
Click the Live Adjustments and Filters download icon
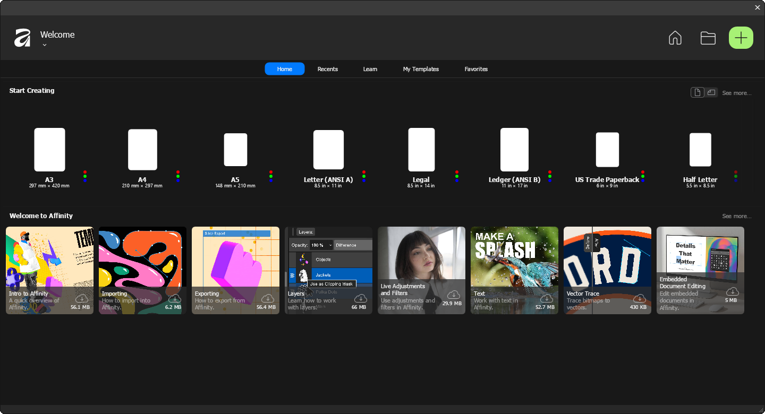(x=454, y=295)
